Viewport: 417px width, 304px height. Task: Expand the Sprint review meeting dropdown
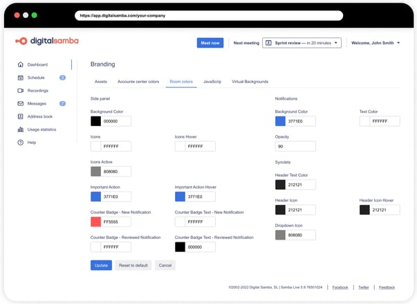coord(302,43)
